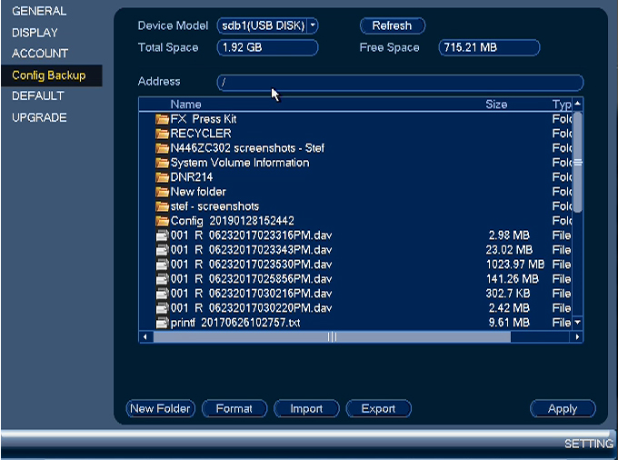Select stef - screenshots row text
Image resolution: width=618 pixels, height=460 pixels.
214,206
